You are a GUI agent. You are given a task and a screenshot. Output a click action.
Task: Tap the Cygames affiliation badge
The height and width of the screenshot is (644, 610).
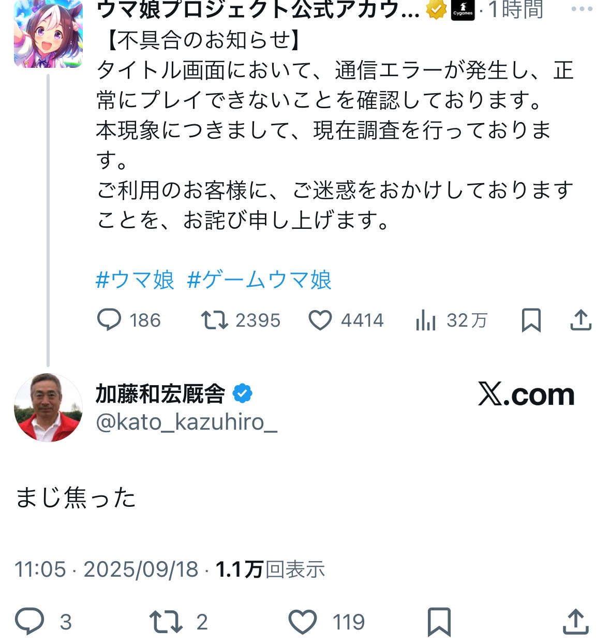[x=463, y=10]
